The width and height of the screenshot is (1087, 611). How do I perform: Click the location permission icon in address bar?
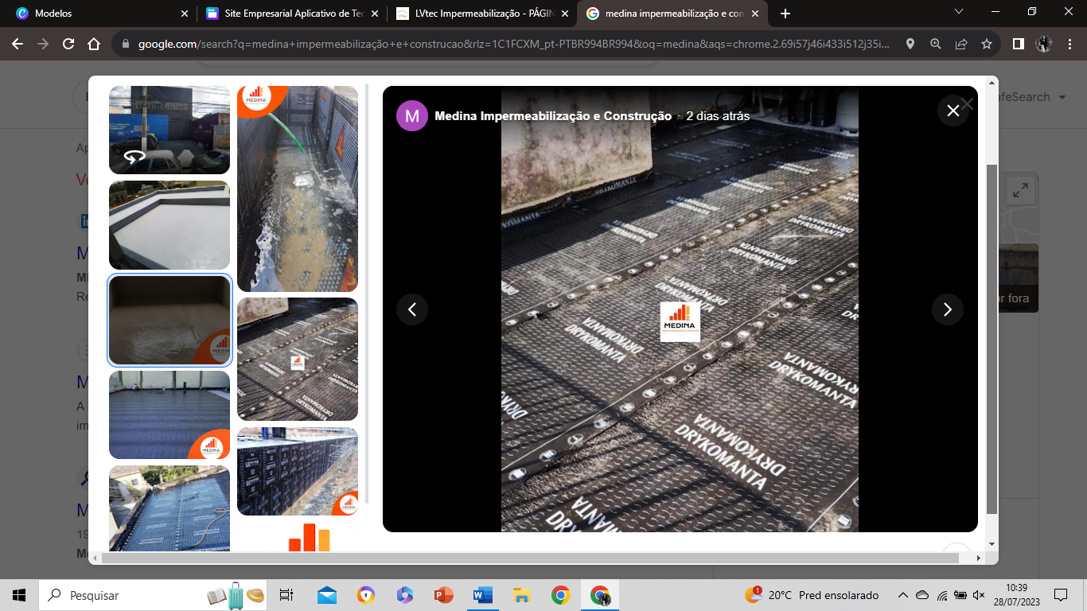coord(910,44)
